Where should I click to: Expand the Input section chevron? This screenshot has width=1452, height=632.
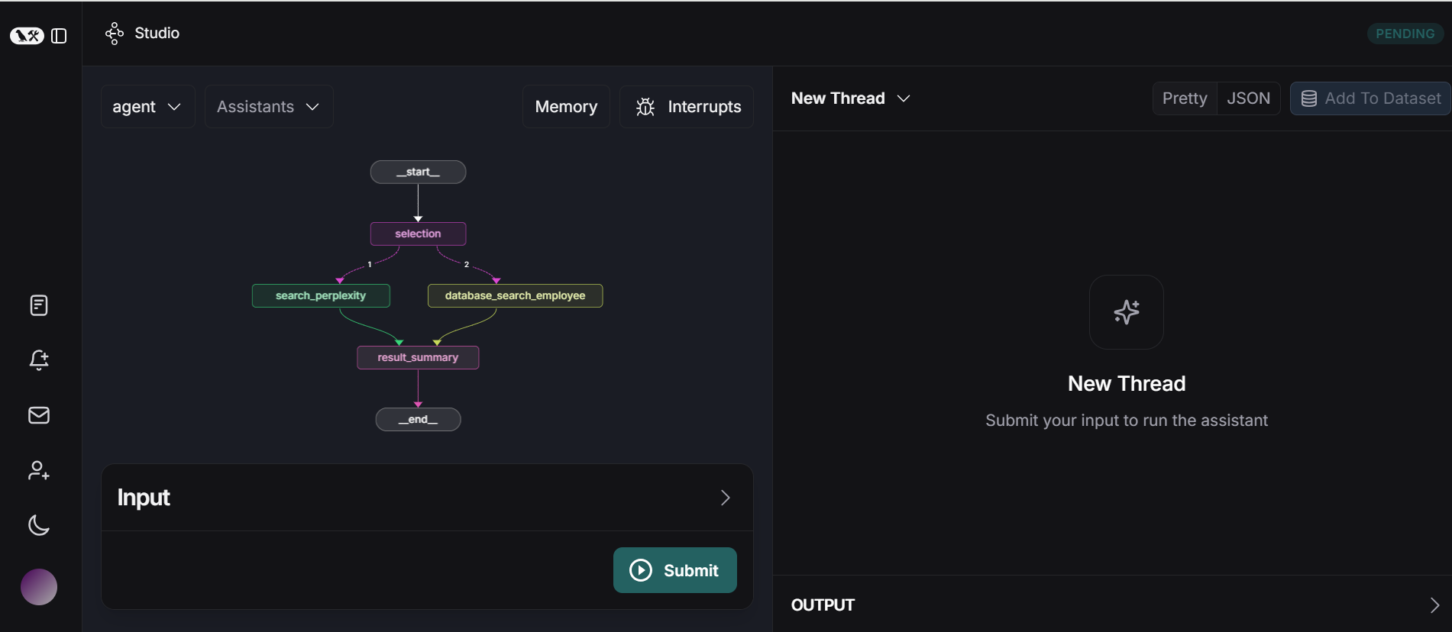click(725, 498)
